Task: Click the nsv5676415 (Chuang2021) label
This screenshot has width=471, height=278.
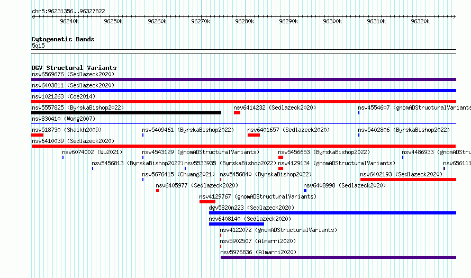Action: pyautogui.click(x=178, y=174)
